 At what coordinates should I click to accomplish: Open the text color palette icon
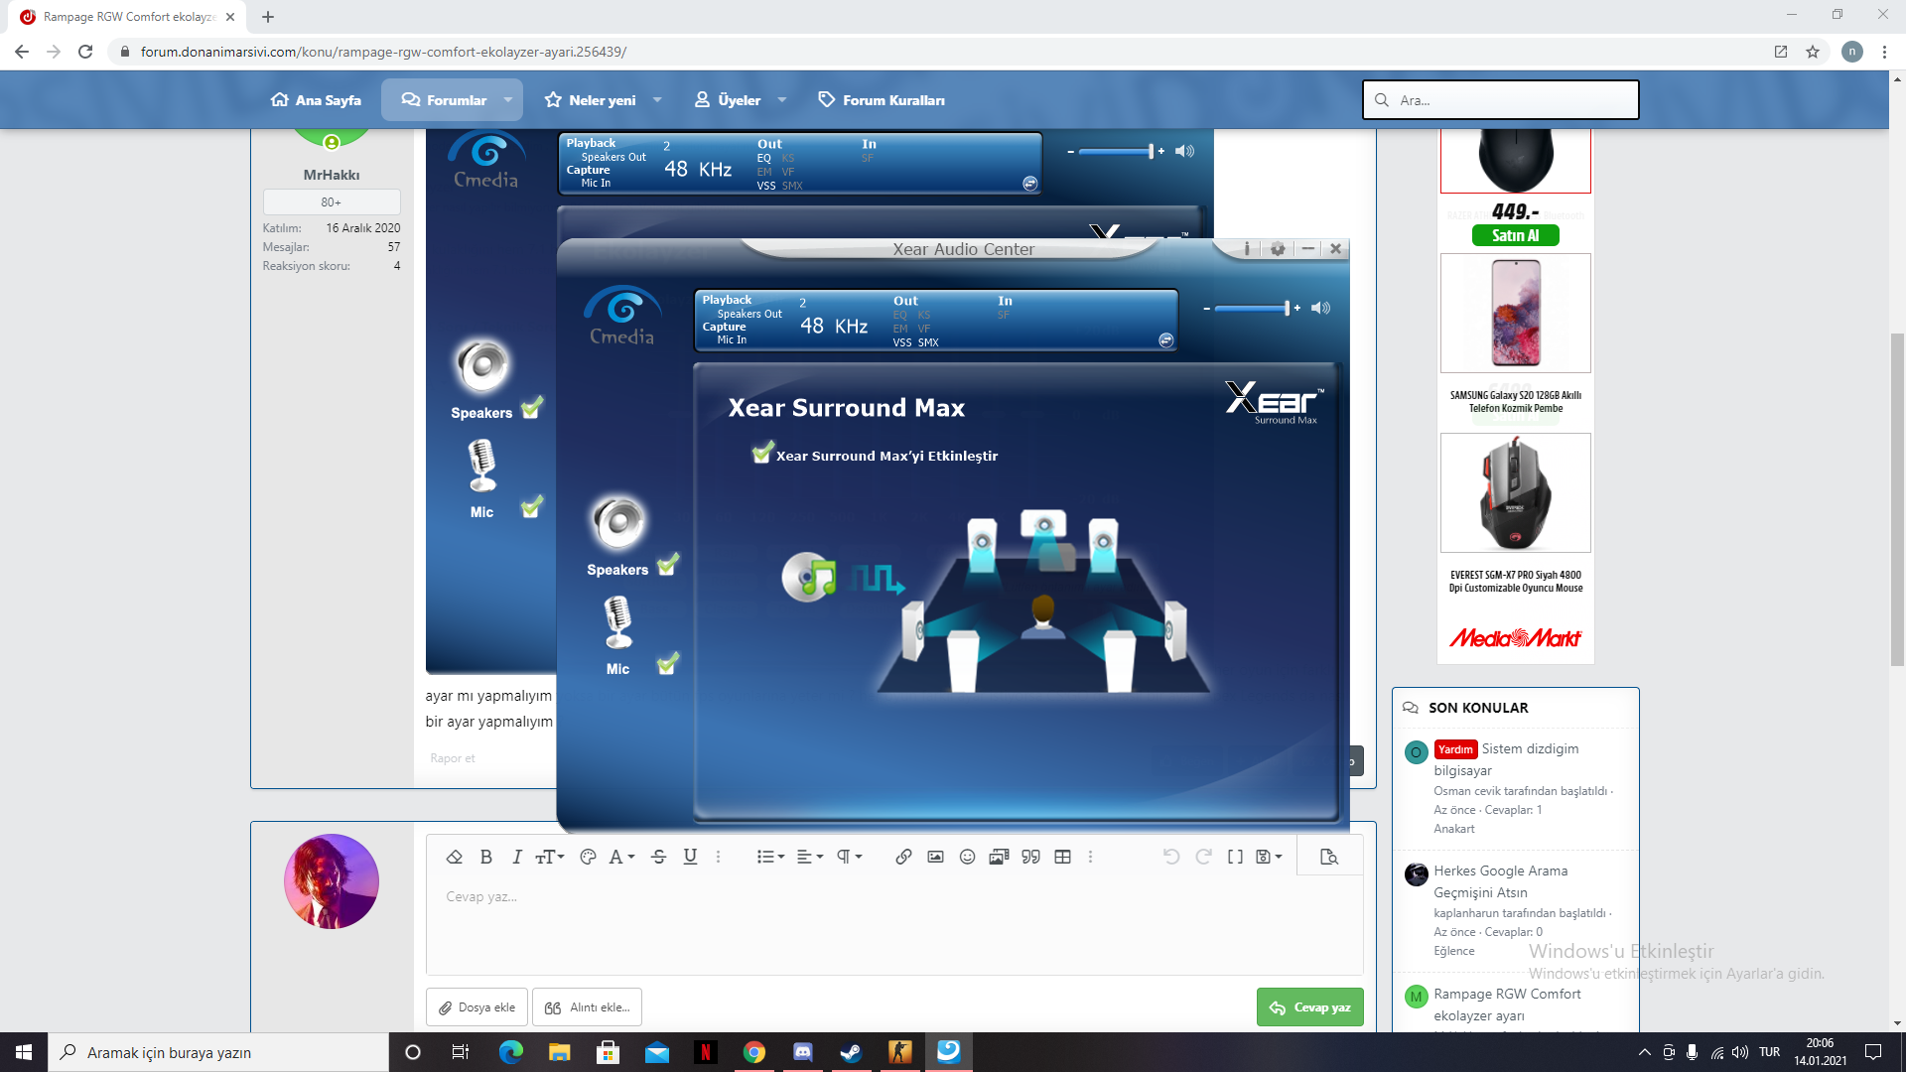click(x=588, y=857)
